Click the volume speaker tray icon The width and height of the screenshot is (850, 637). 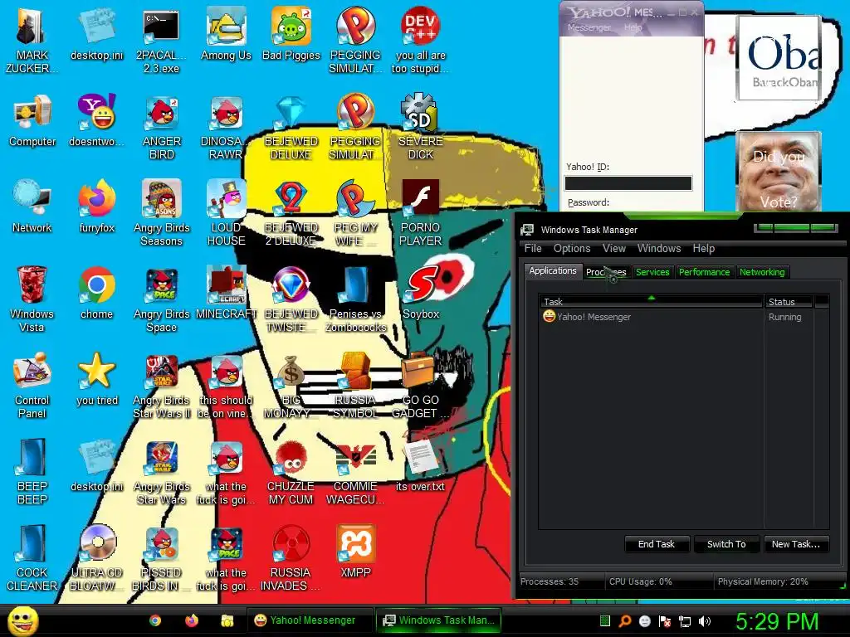(x=705, y=620)
